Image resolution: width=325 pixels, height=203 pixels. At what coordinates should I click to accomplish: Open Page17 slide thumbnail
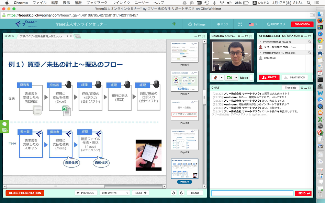coord(184,81)
